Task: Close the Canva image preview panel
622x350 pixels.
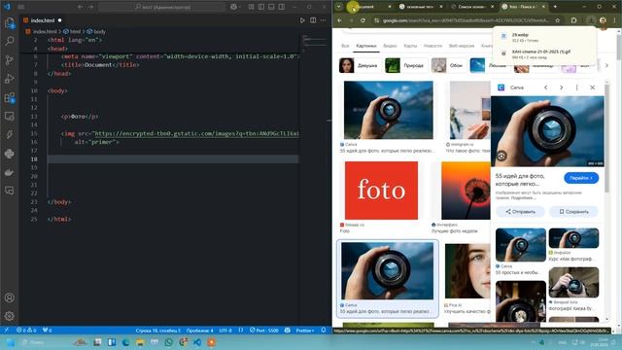Action: click(592, 87)
